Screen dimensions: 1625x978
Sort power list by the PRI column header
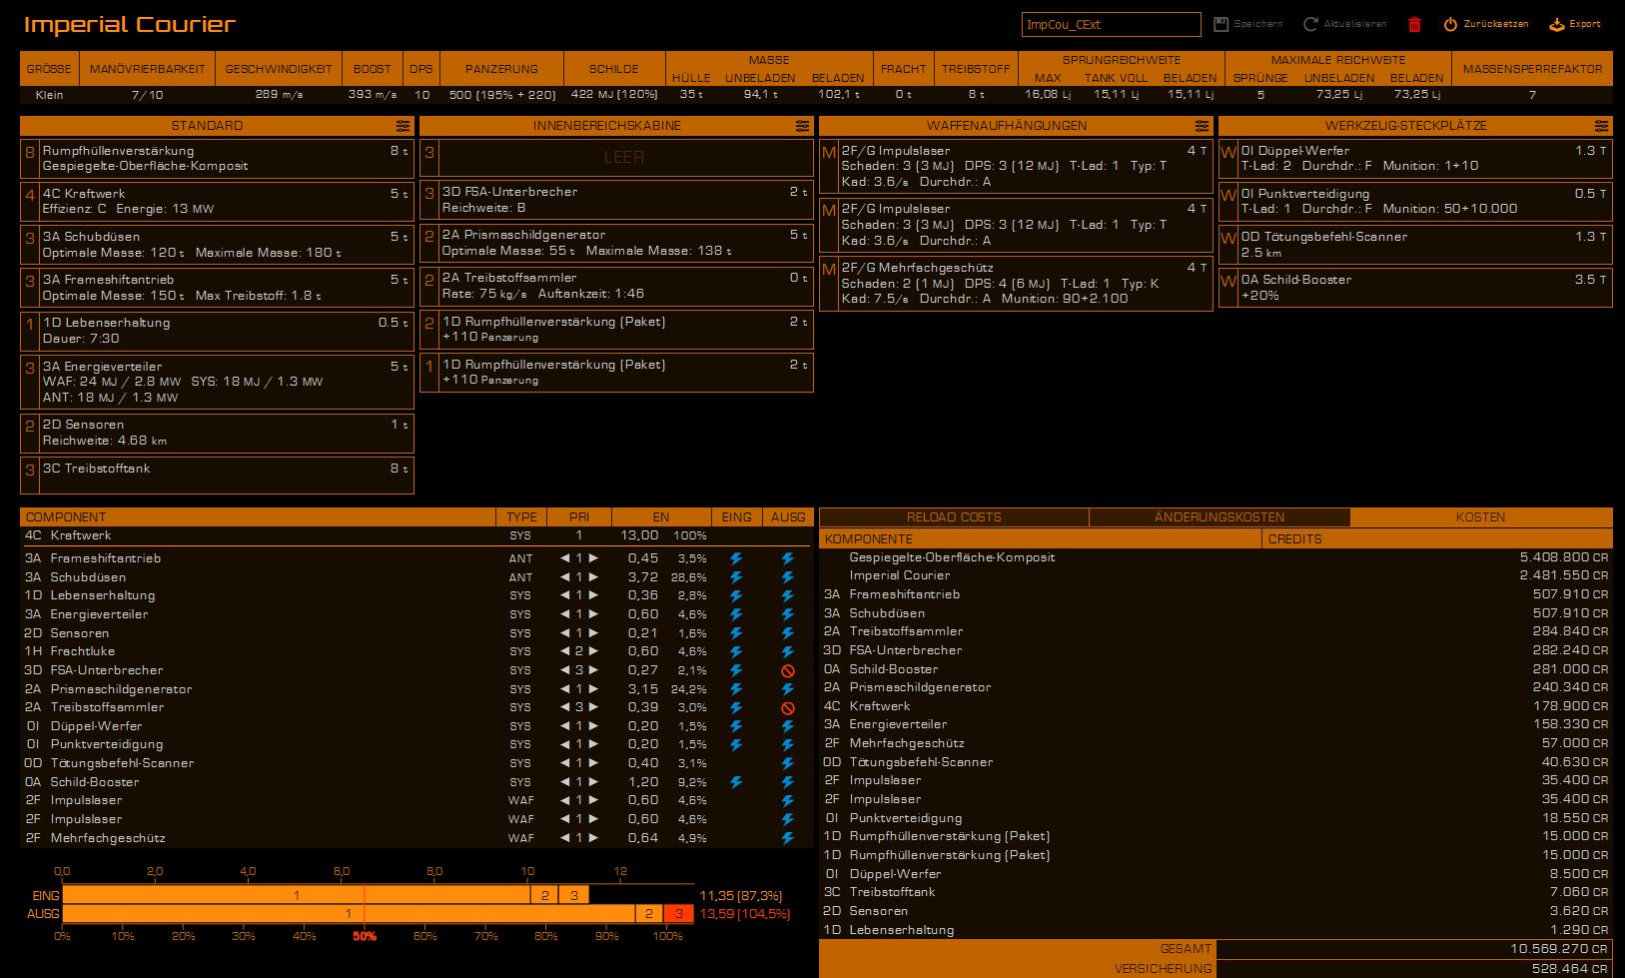579,517
